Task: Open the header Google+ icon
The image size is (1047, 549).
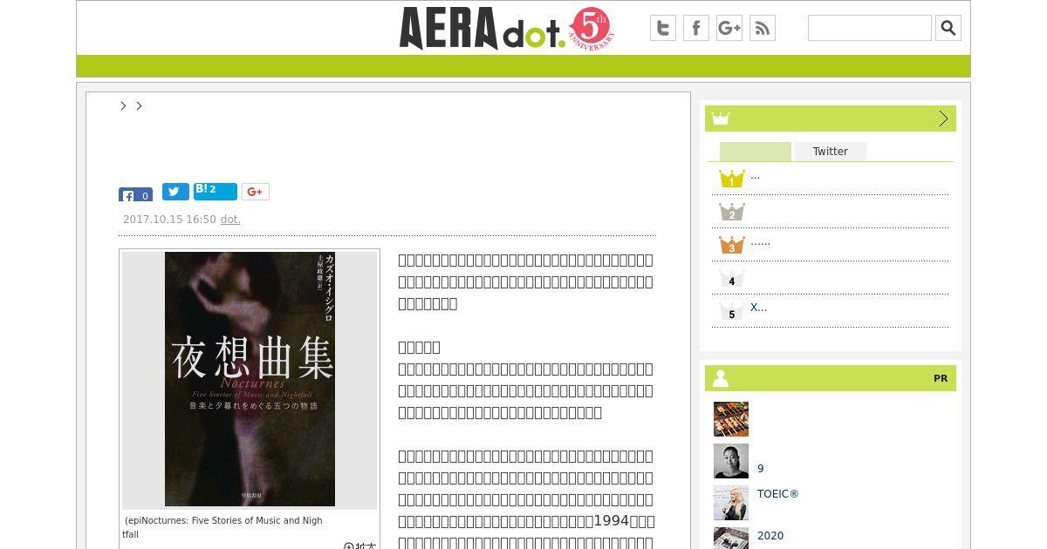Action: point(729,28)
